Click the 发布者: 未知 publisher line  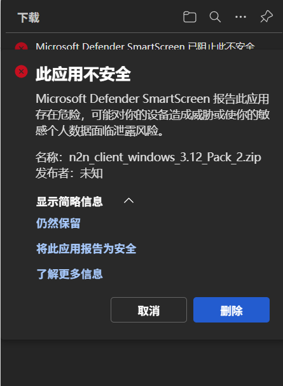69,173
